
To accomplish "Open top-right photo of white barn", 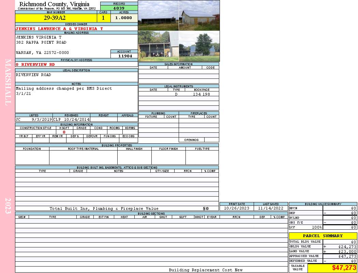I will click(x=199, y=15).
